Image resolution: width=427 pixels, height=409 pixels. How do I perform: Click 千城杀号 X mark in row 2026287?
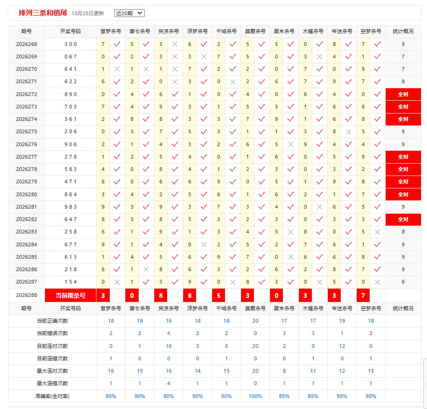click(233, 282)
